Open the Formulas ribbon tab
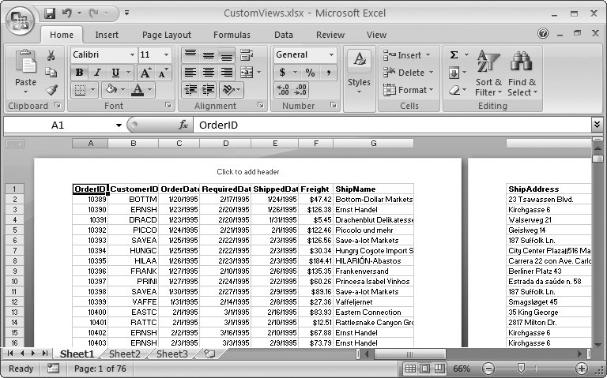Screen dimensions: 607x378 coord(232,35)
